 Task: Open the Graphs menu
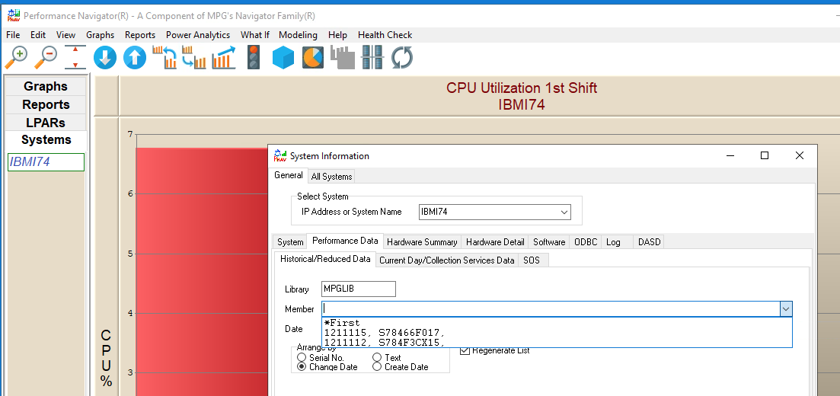[x=101, y=35]
